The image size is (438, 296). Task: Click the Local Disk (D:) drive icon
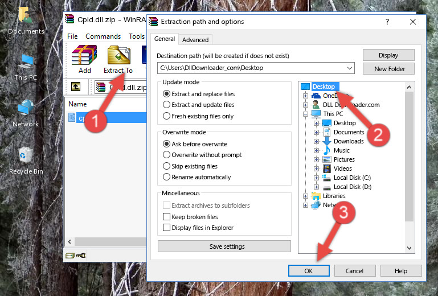click(x=327, y=187)
